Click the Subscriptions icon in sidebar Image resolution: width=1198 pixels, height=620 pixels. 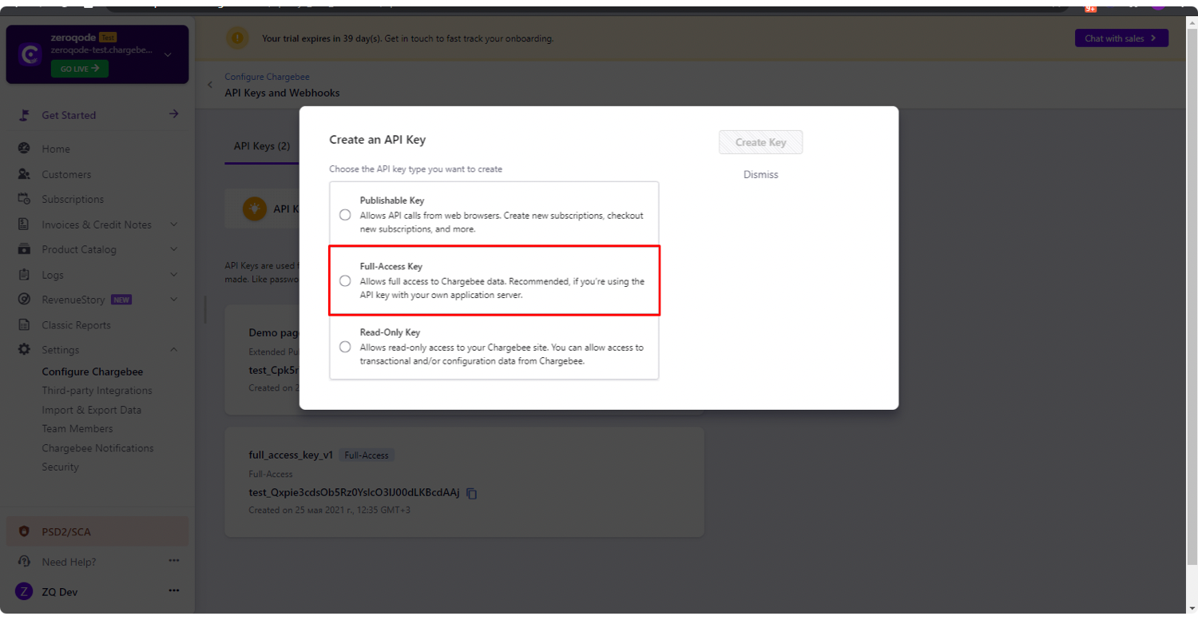(24, 199)
